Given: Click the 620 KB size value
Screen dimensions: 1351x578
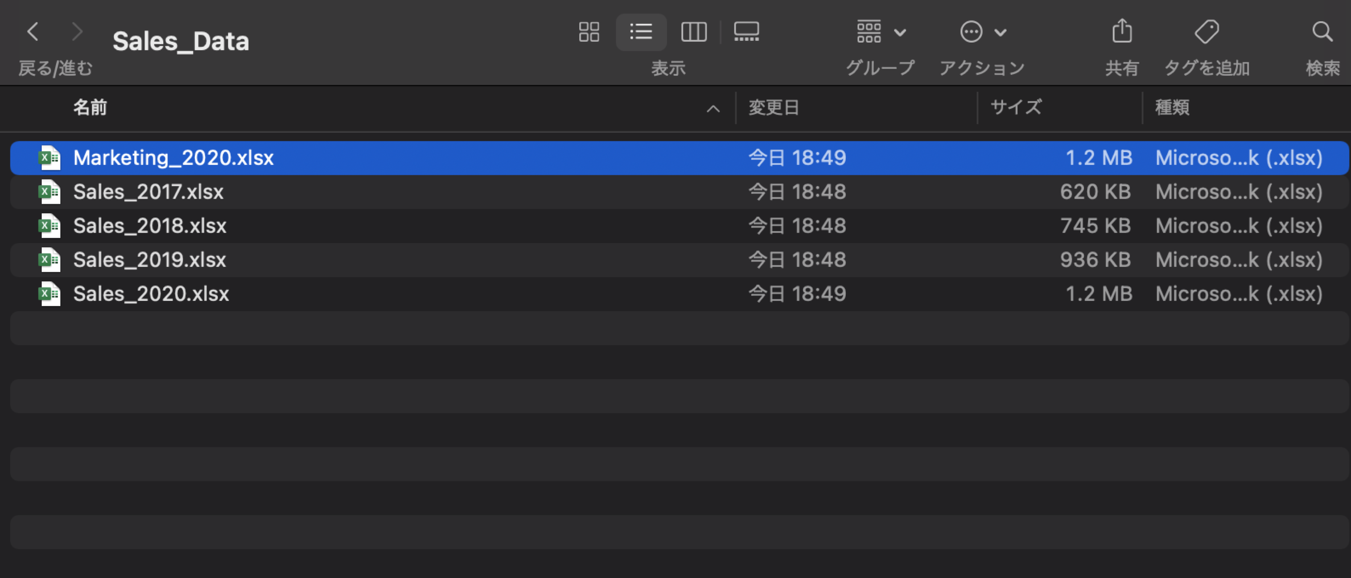Looking at the screenshot, I should (1095, 192).
